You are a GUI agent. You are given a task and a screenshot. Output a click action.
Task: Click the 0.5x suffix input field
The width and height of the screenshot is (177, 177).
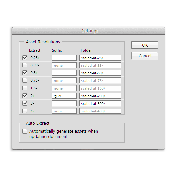(x=64, y=73)
